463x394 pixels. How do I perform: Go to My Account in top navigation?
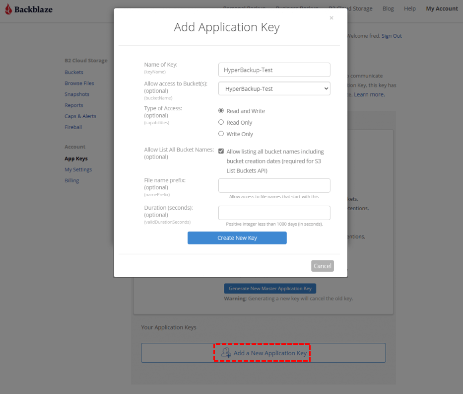pyautogui.click(x=442, y=9)
